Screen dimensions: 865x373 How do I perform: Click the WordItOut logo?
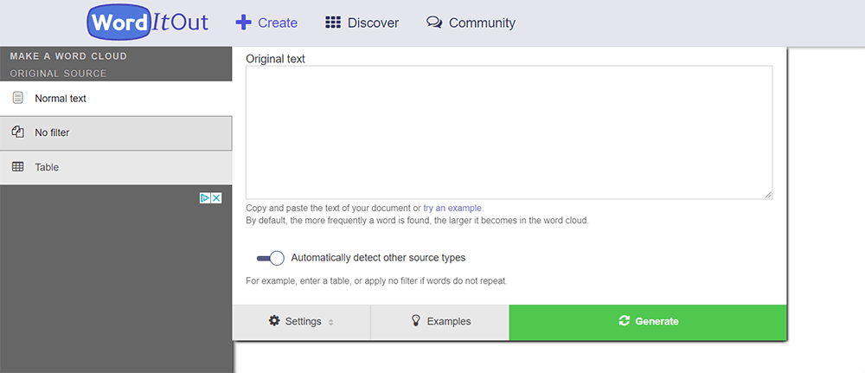pyautogui.click(x=147, y=23)
